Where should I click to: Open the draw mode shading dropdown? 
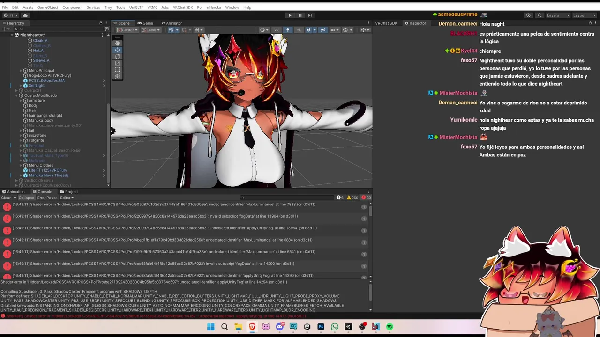click(x=264, y=30)
